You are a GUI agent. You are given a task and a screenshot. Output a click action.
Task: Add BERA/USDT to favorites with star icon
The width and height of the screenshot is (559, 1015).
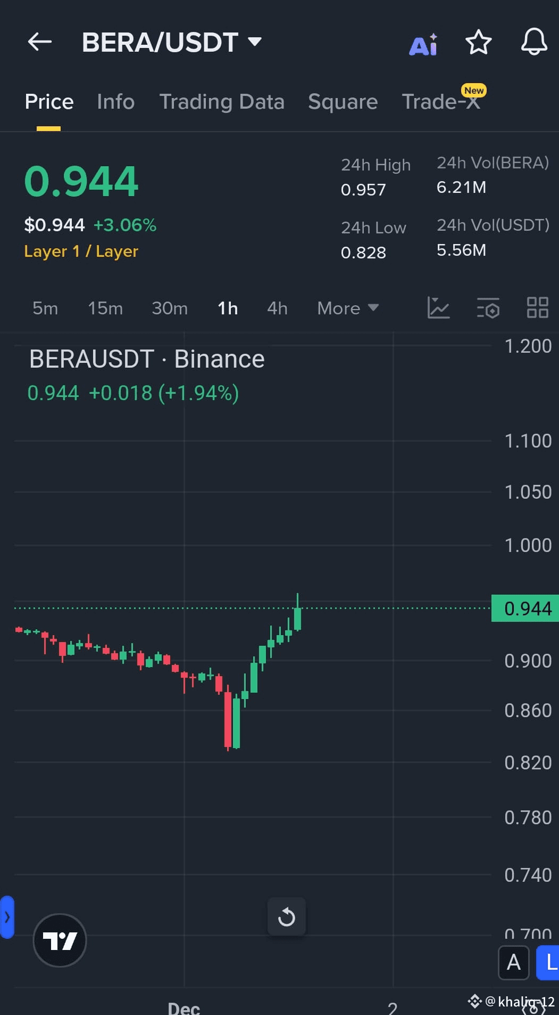478,42
